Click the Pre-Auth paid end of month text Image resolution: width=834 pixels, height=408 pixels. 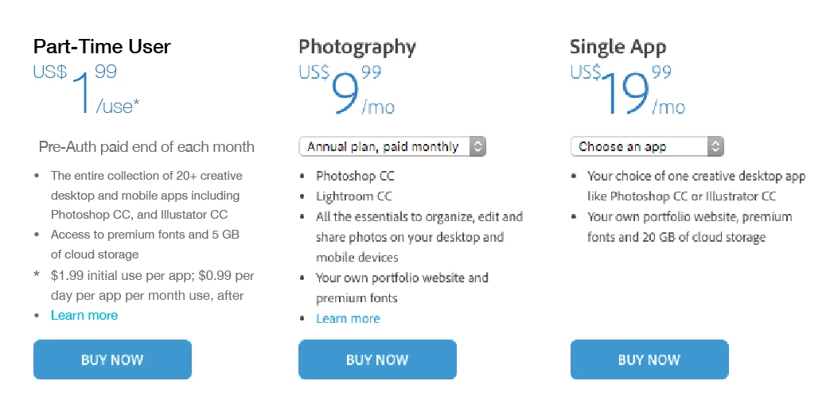(146, 146)
